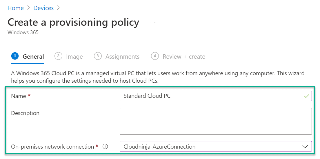Expand the On-premises network connection dropdown

216,146
